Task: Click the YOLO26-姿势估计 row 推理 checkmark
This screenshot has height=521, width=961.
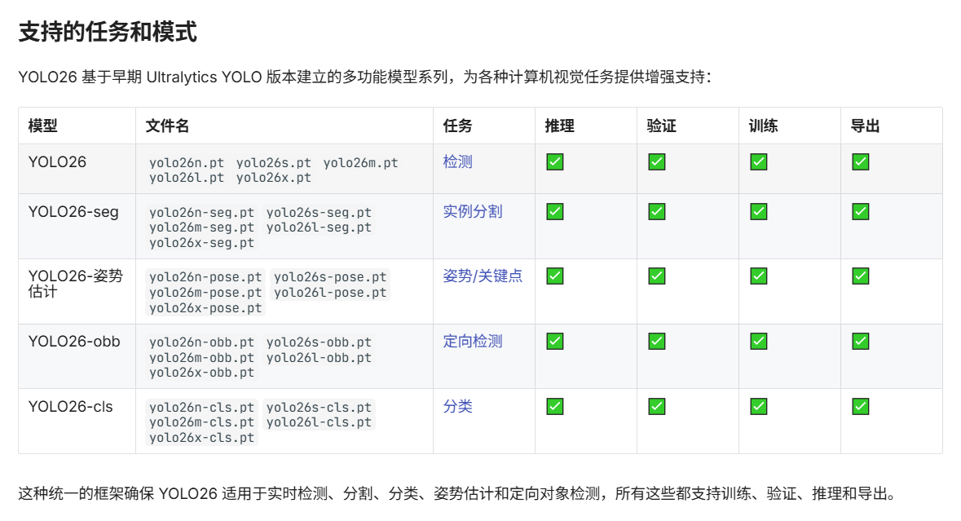Action: 554,276
